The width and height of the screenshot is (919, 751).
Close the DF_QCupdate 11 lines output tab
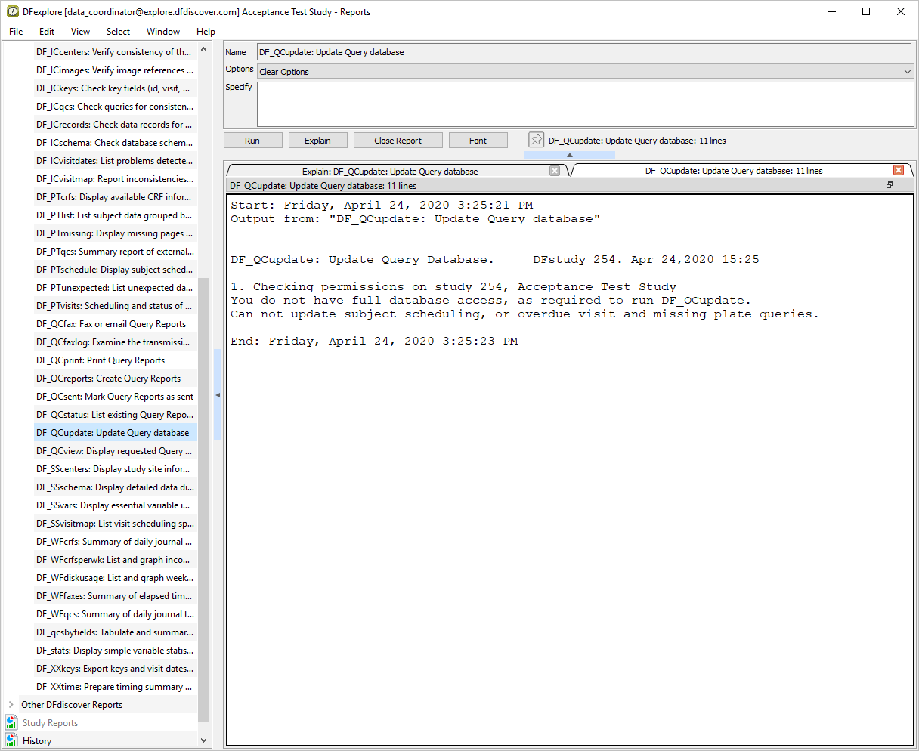pyautogui.click(x=899, y=170)
